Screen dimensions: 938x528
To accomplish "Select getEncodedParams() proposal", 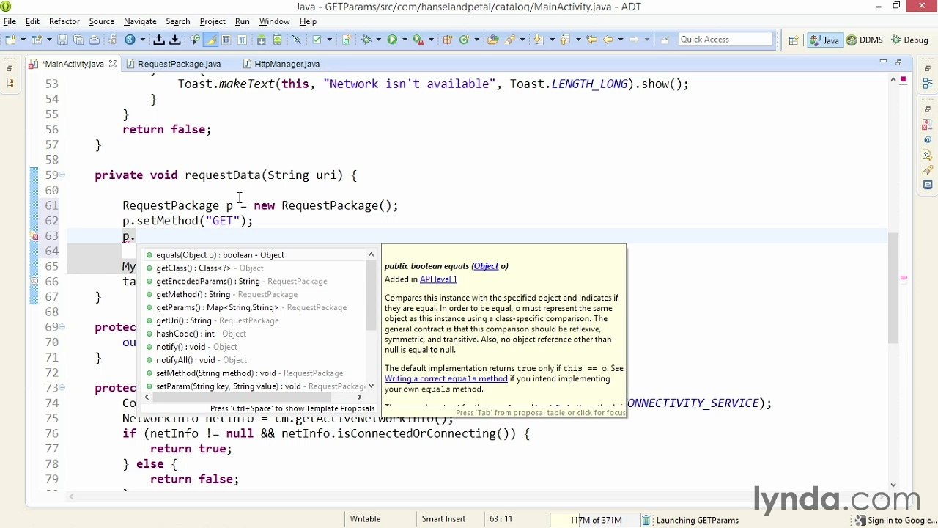I will (255, 282).
